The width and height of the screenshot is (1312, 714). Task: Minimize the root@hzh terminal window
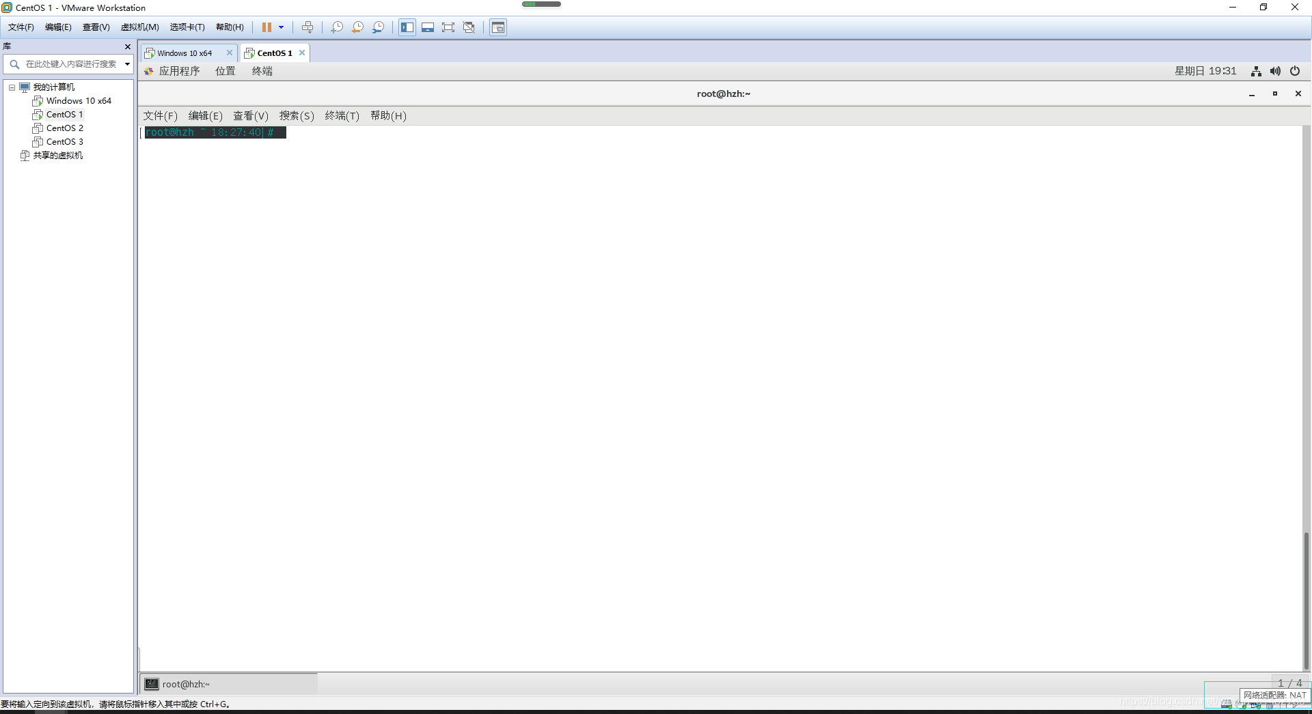tap(1252, 94)
